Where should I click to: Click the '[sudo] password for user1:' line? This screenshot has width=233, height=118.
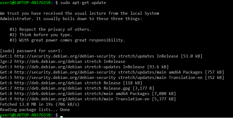coord(31,51)
